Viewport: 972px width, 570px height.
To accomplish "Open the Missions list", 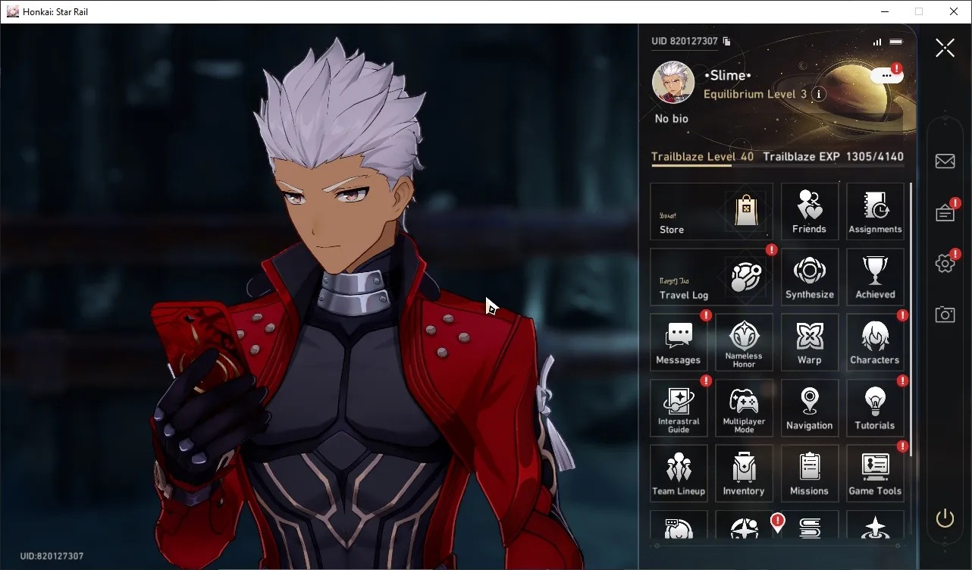I will 810,474.
